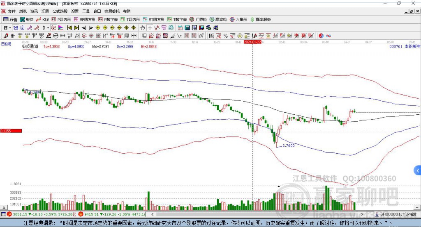This screenshot has width=421, height=227.
Task: Click the scrollbar right arrow in status bar
Action: pyautogui.click(x=362, y=214)
